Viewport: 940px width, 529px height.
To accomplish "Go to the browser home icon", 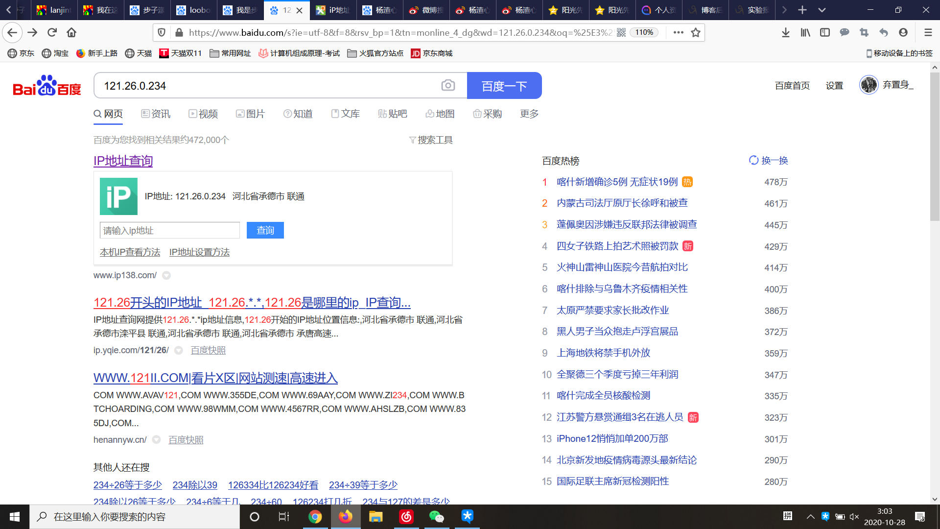I will [71, 33].
